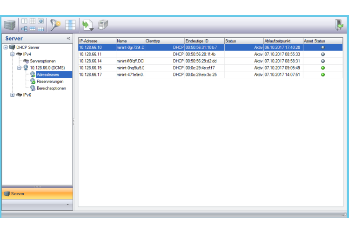This screenshot has height=233, width=349.
Task: Click the printer icon in toolbar
Action: (103, 25)
